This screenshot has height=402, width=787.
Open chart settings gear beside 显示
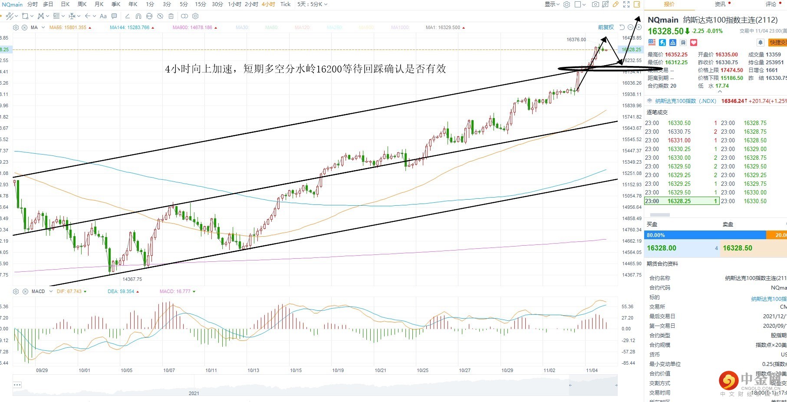(x=566, y=4)
